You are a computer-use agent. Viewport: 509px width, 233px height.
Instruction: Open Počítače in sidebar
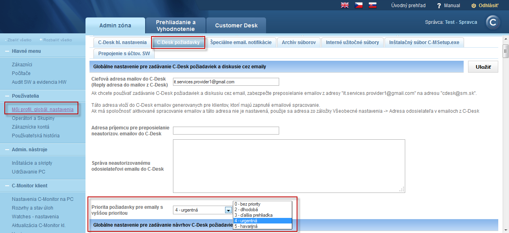pos(21,73)
